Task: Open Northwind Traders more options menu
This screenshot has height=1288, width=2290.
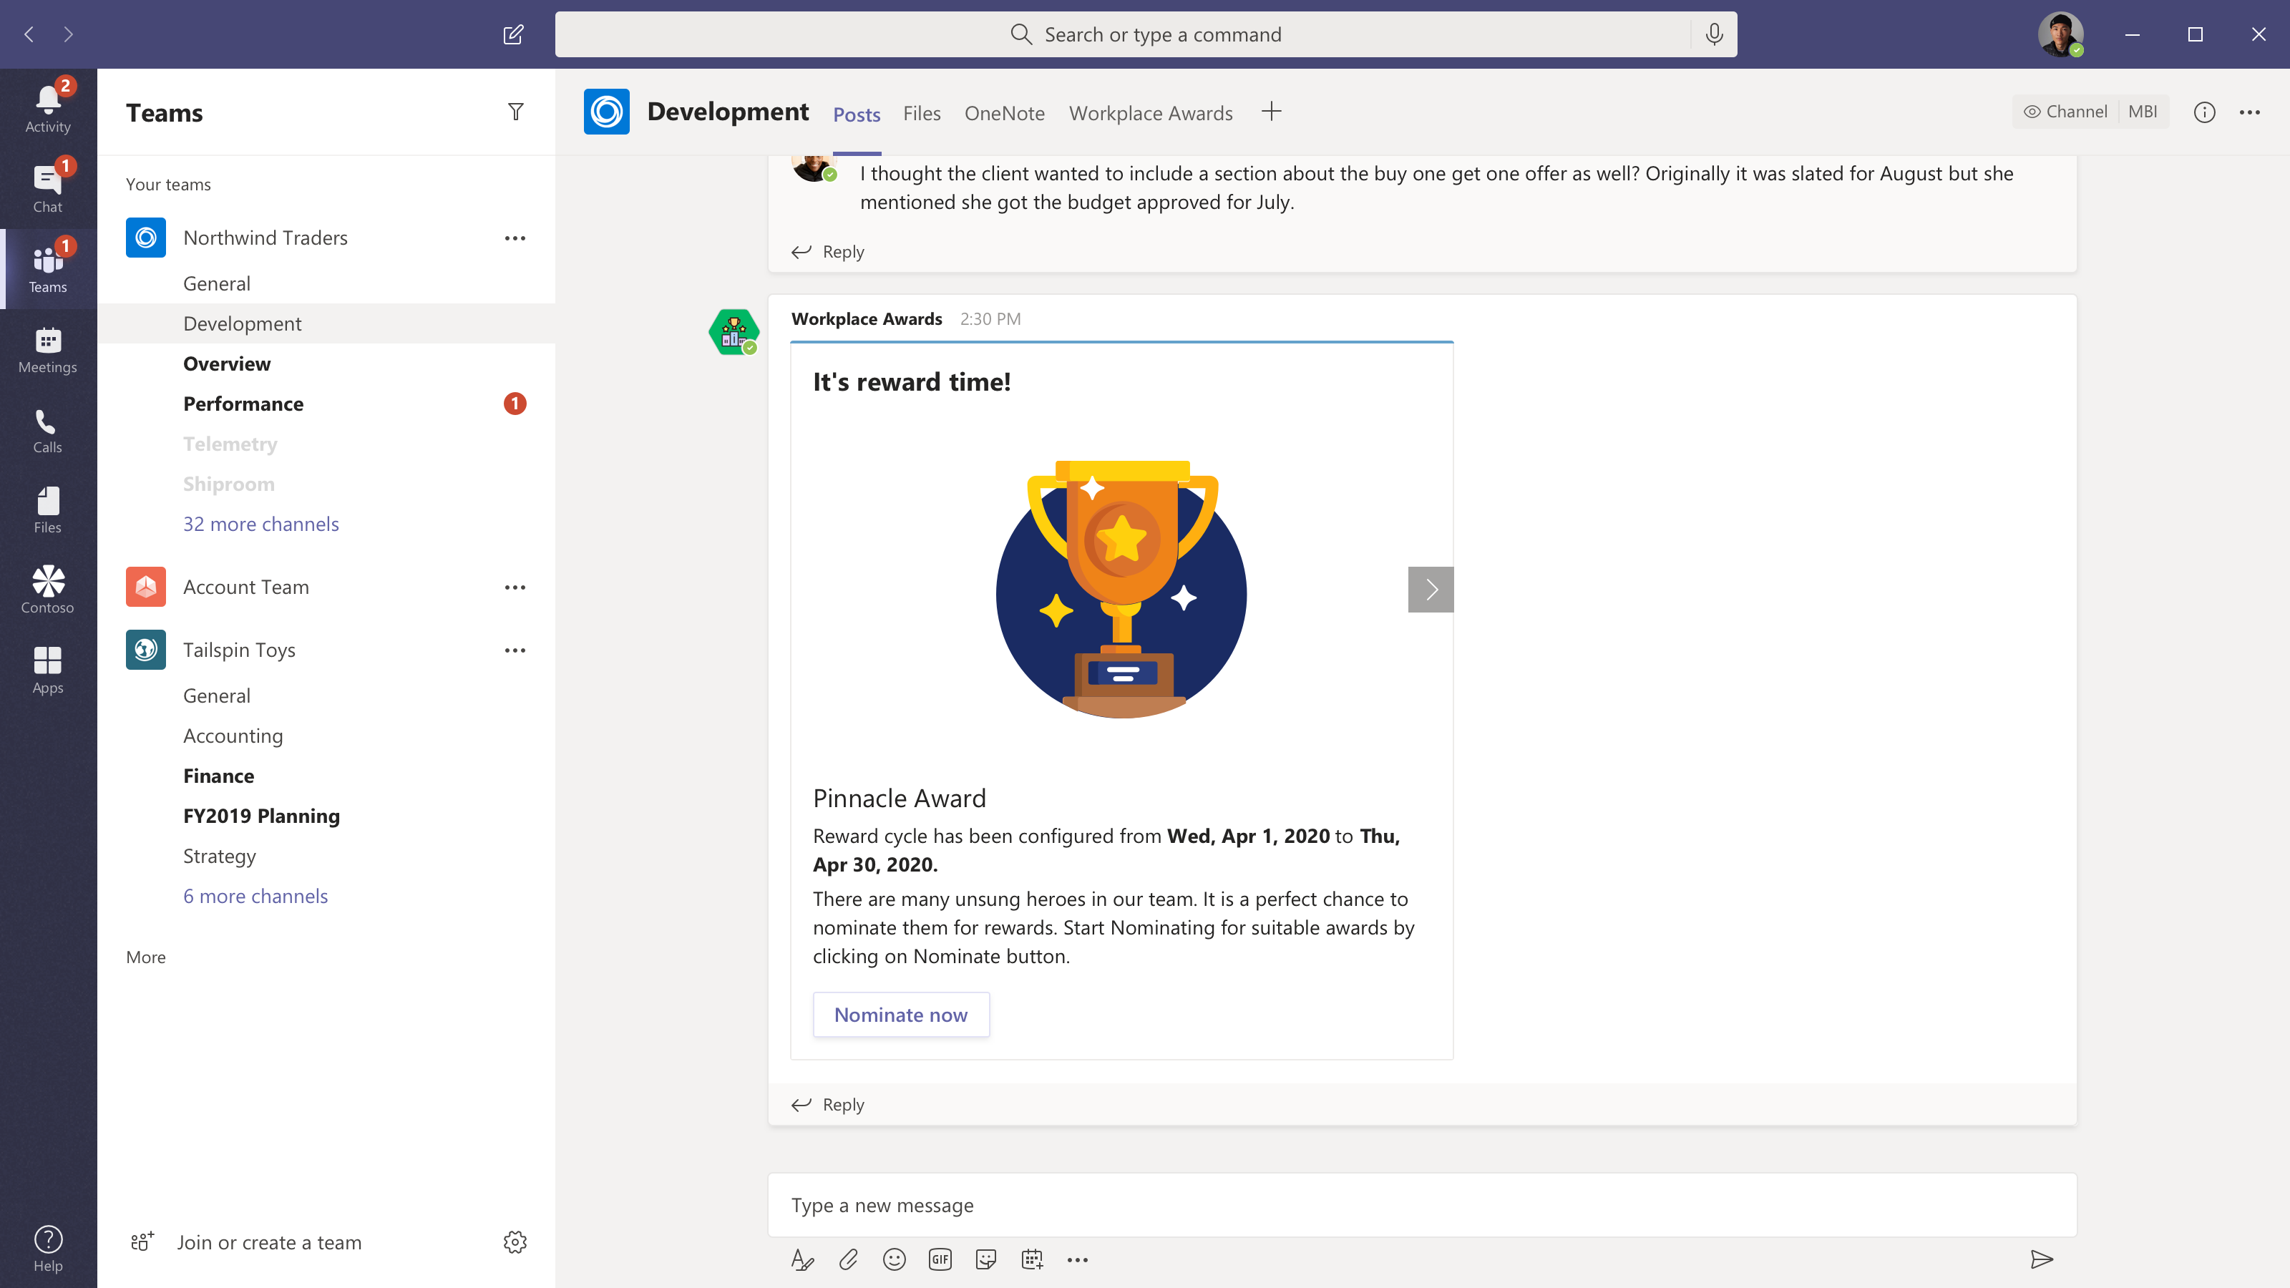Action: [x=515, y=238]
